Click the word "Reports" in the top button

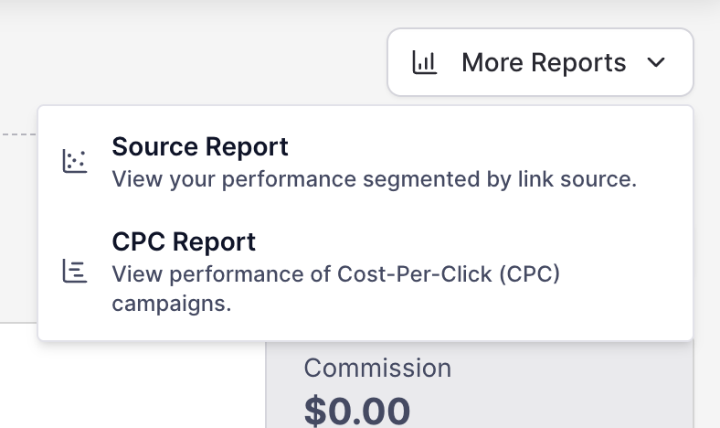[x=581, y=62]
